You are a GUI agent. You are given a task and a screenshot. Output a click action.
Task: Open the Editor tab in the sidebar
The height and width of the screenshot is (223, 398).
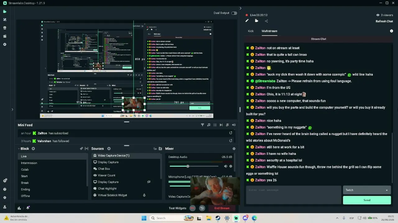tap(5, 11)
